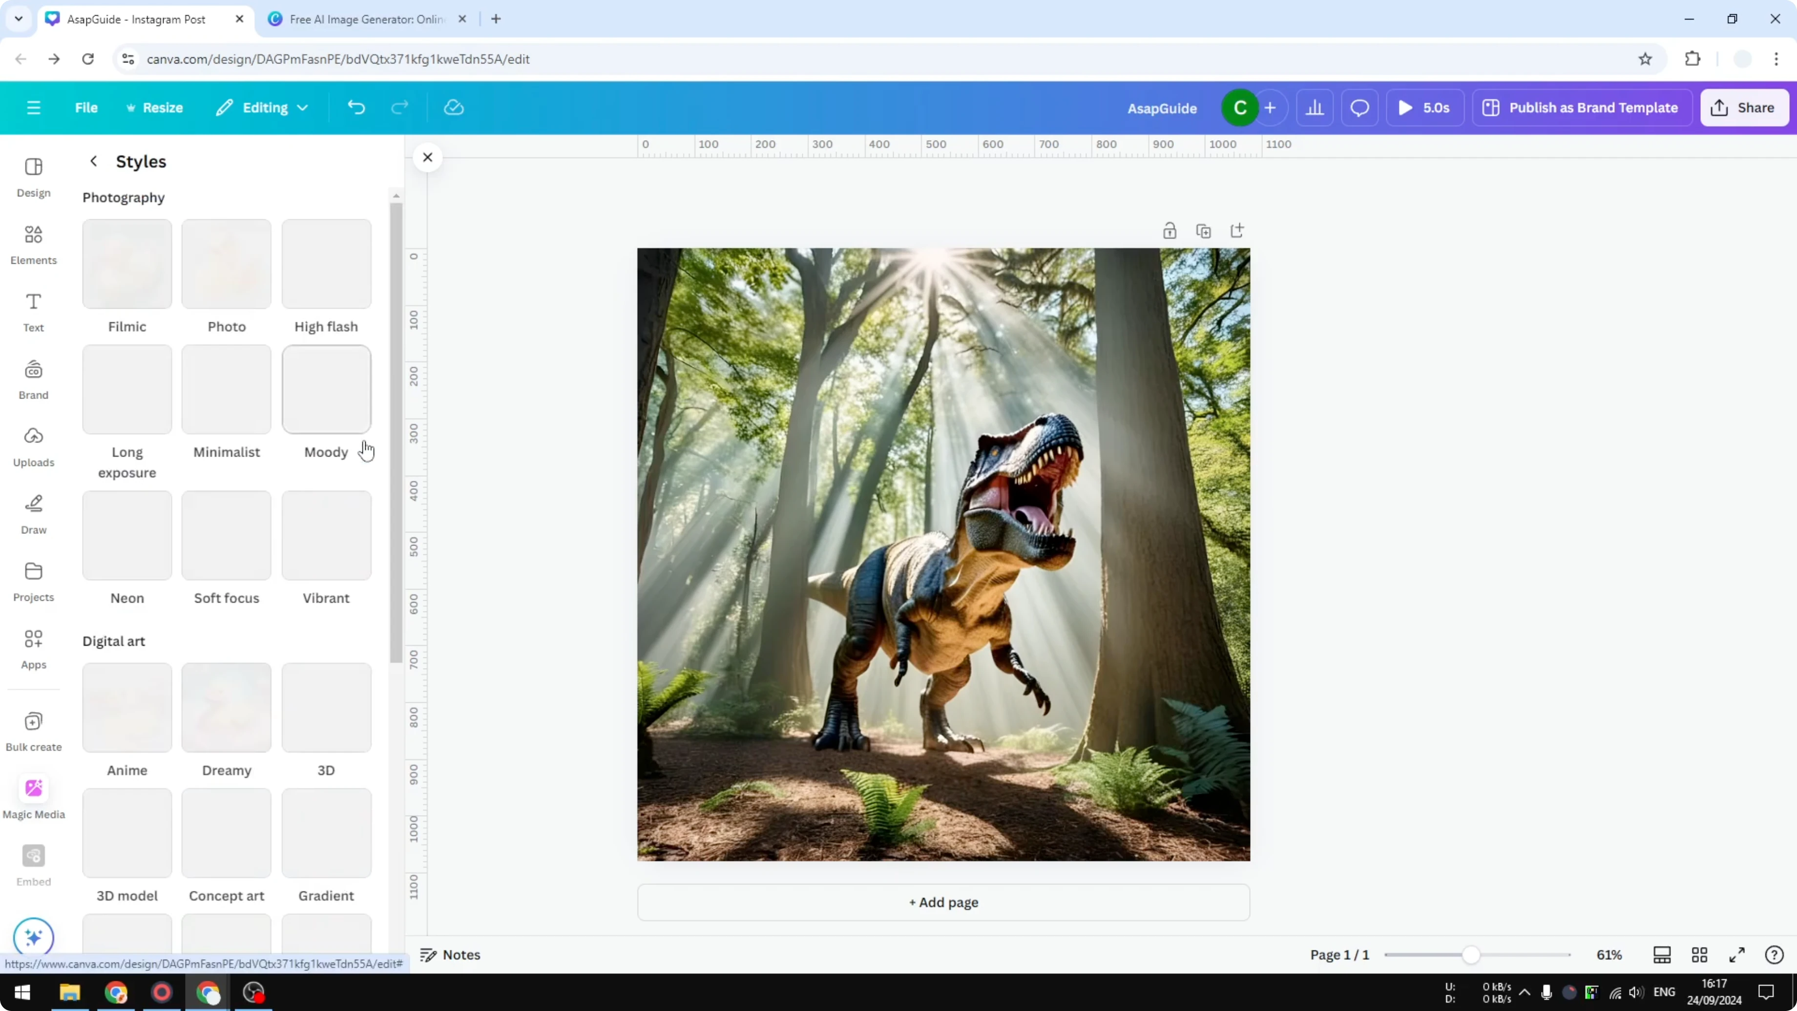This screenshot has width=1797, height=1011.
Task: Click Publish as Brand Template
Action: pyautogui.click(x=1582, y=107)
